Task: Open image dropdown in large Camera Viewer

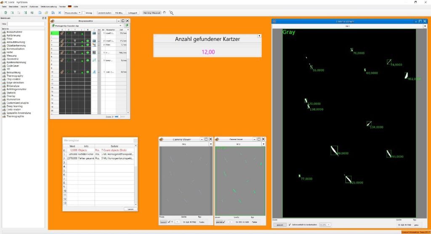Action: pyautogui.click(x=425, y=26)
